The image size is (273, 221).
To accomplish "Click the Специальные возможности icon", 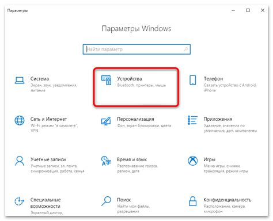I will click(x=20, y=201).
